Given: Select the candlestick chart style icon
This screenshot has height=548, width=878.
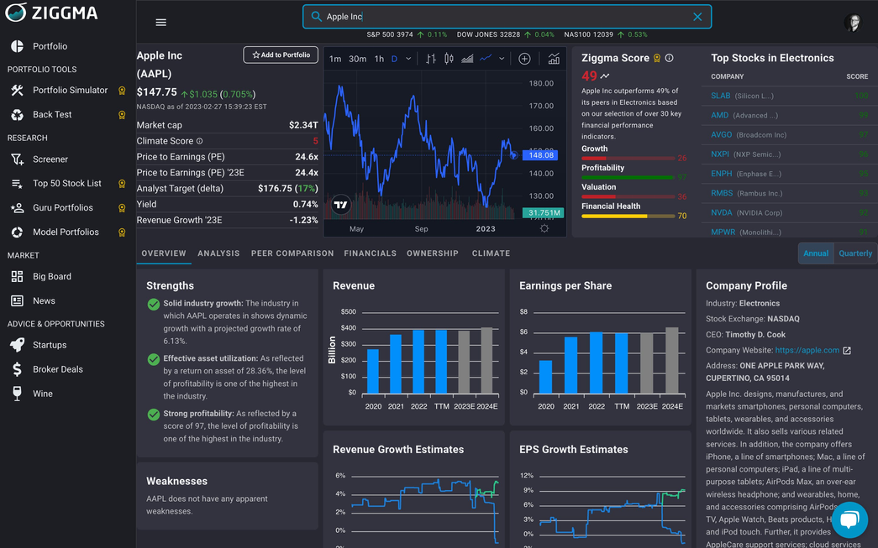Looking at the screenshot, I should [x=449, y=59].
